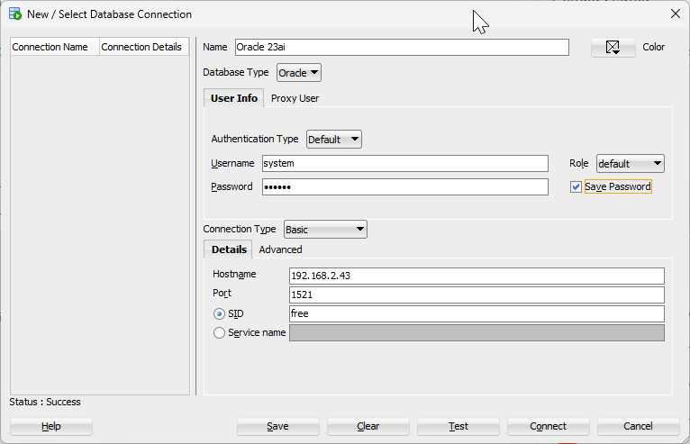
Task: Click the Hostname input field
Action: 477,276
